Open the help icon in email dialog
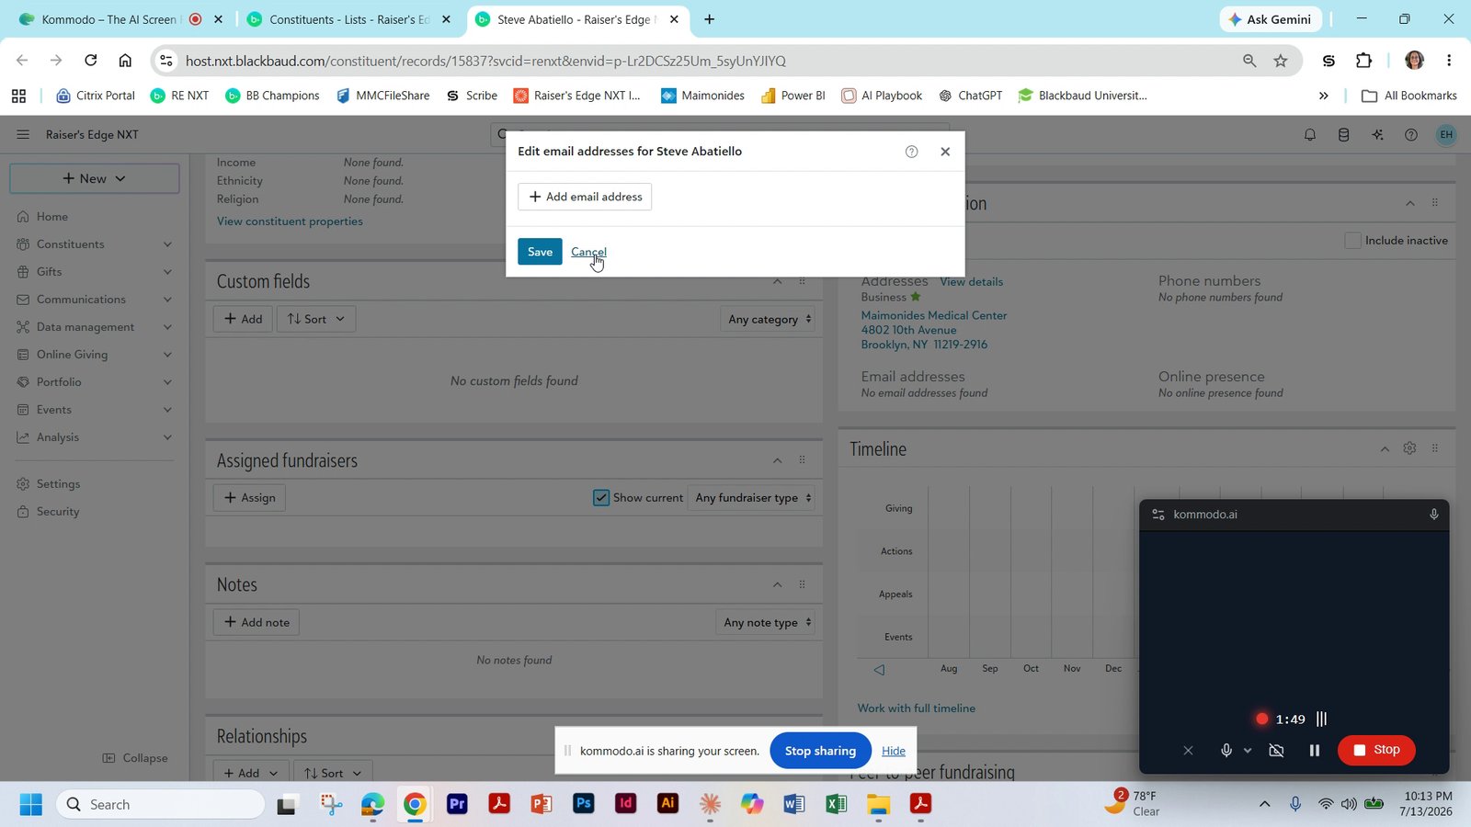 point(911,152)
